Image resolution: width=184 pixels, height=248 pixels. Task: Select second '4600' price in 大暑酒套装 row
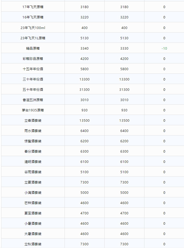tap(124, 234)
